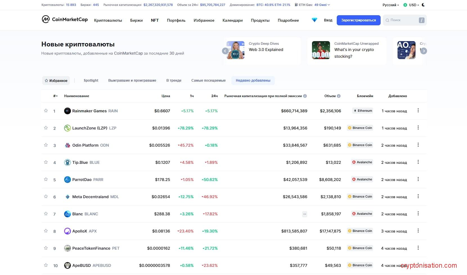Click the Зарегистрироваться button
The width and height of the screenshot is (467, 275).
pos(358,20)
